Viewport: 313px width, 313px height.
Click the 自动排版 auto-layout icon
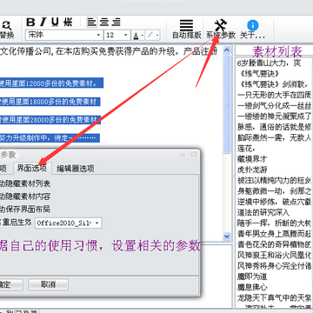coord(187,25)
